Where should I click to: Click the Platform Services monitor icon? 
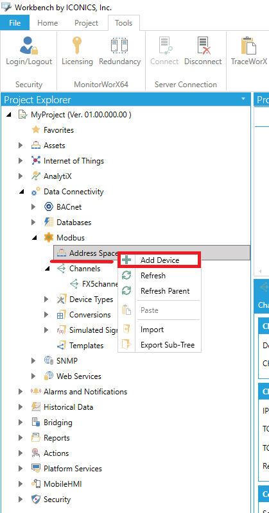pos(35,468)
